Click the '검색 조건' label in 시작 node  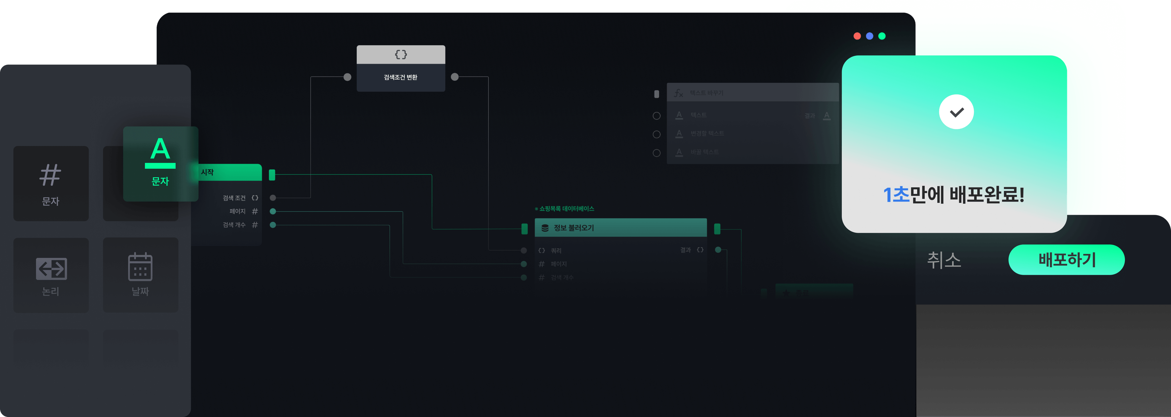tap(234, 198)
